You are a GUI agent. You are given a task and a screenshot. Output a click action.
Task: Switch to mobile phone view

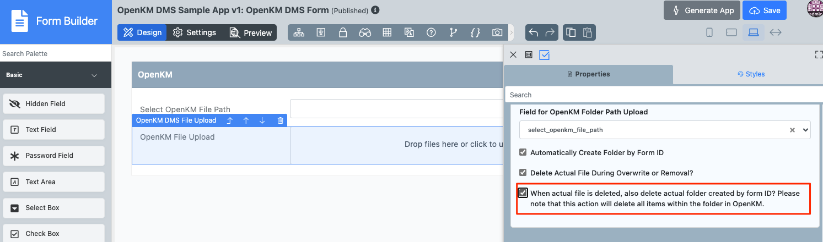tap(709, 32)
